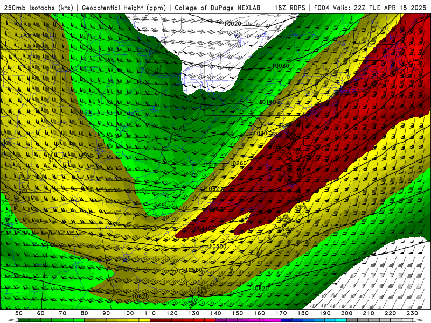Click the 10380 contour label
Screen dimensions: 431x323
[x=214, y=209]
